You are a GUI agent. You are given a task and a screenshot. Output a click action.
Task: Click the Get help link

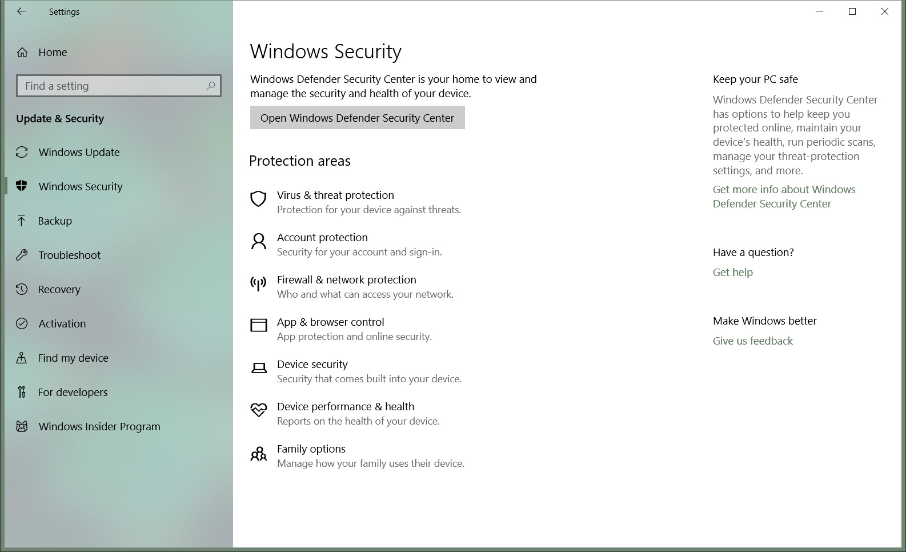pos(732,273)
